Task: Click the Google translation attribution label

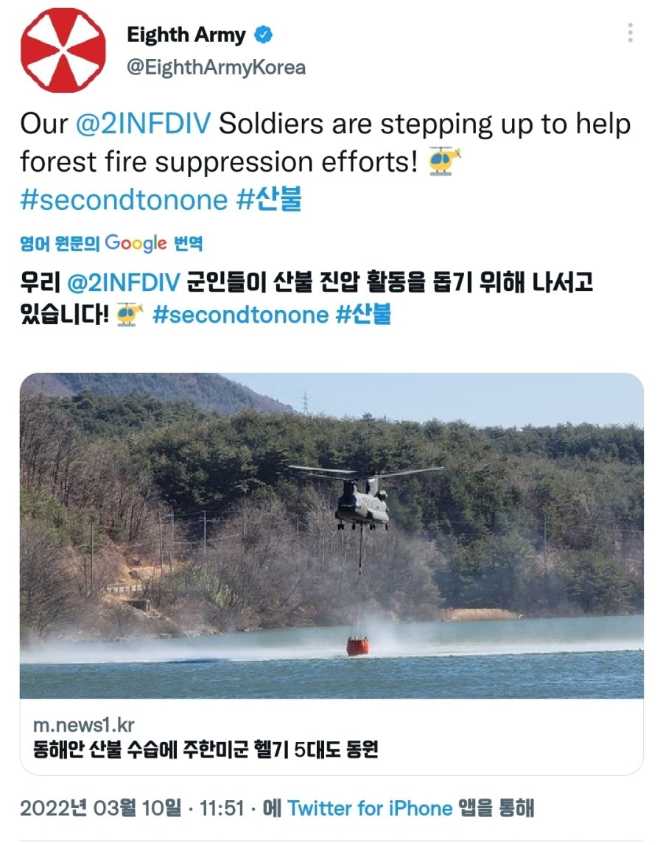Action: (111, 244)
